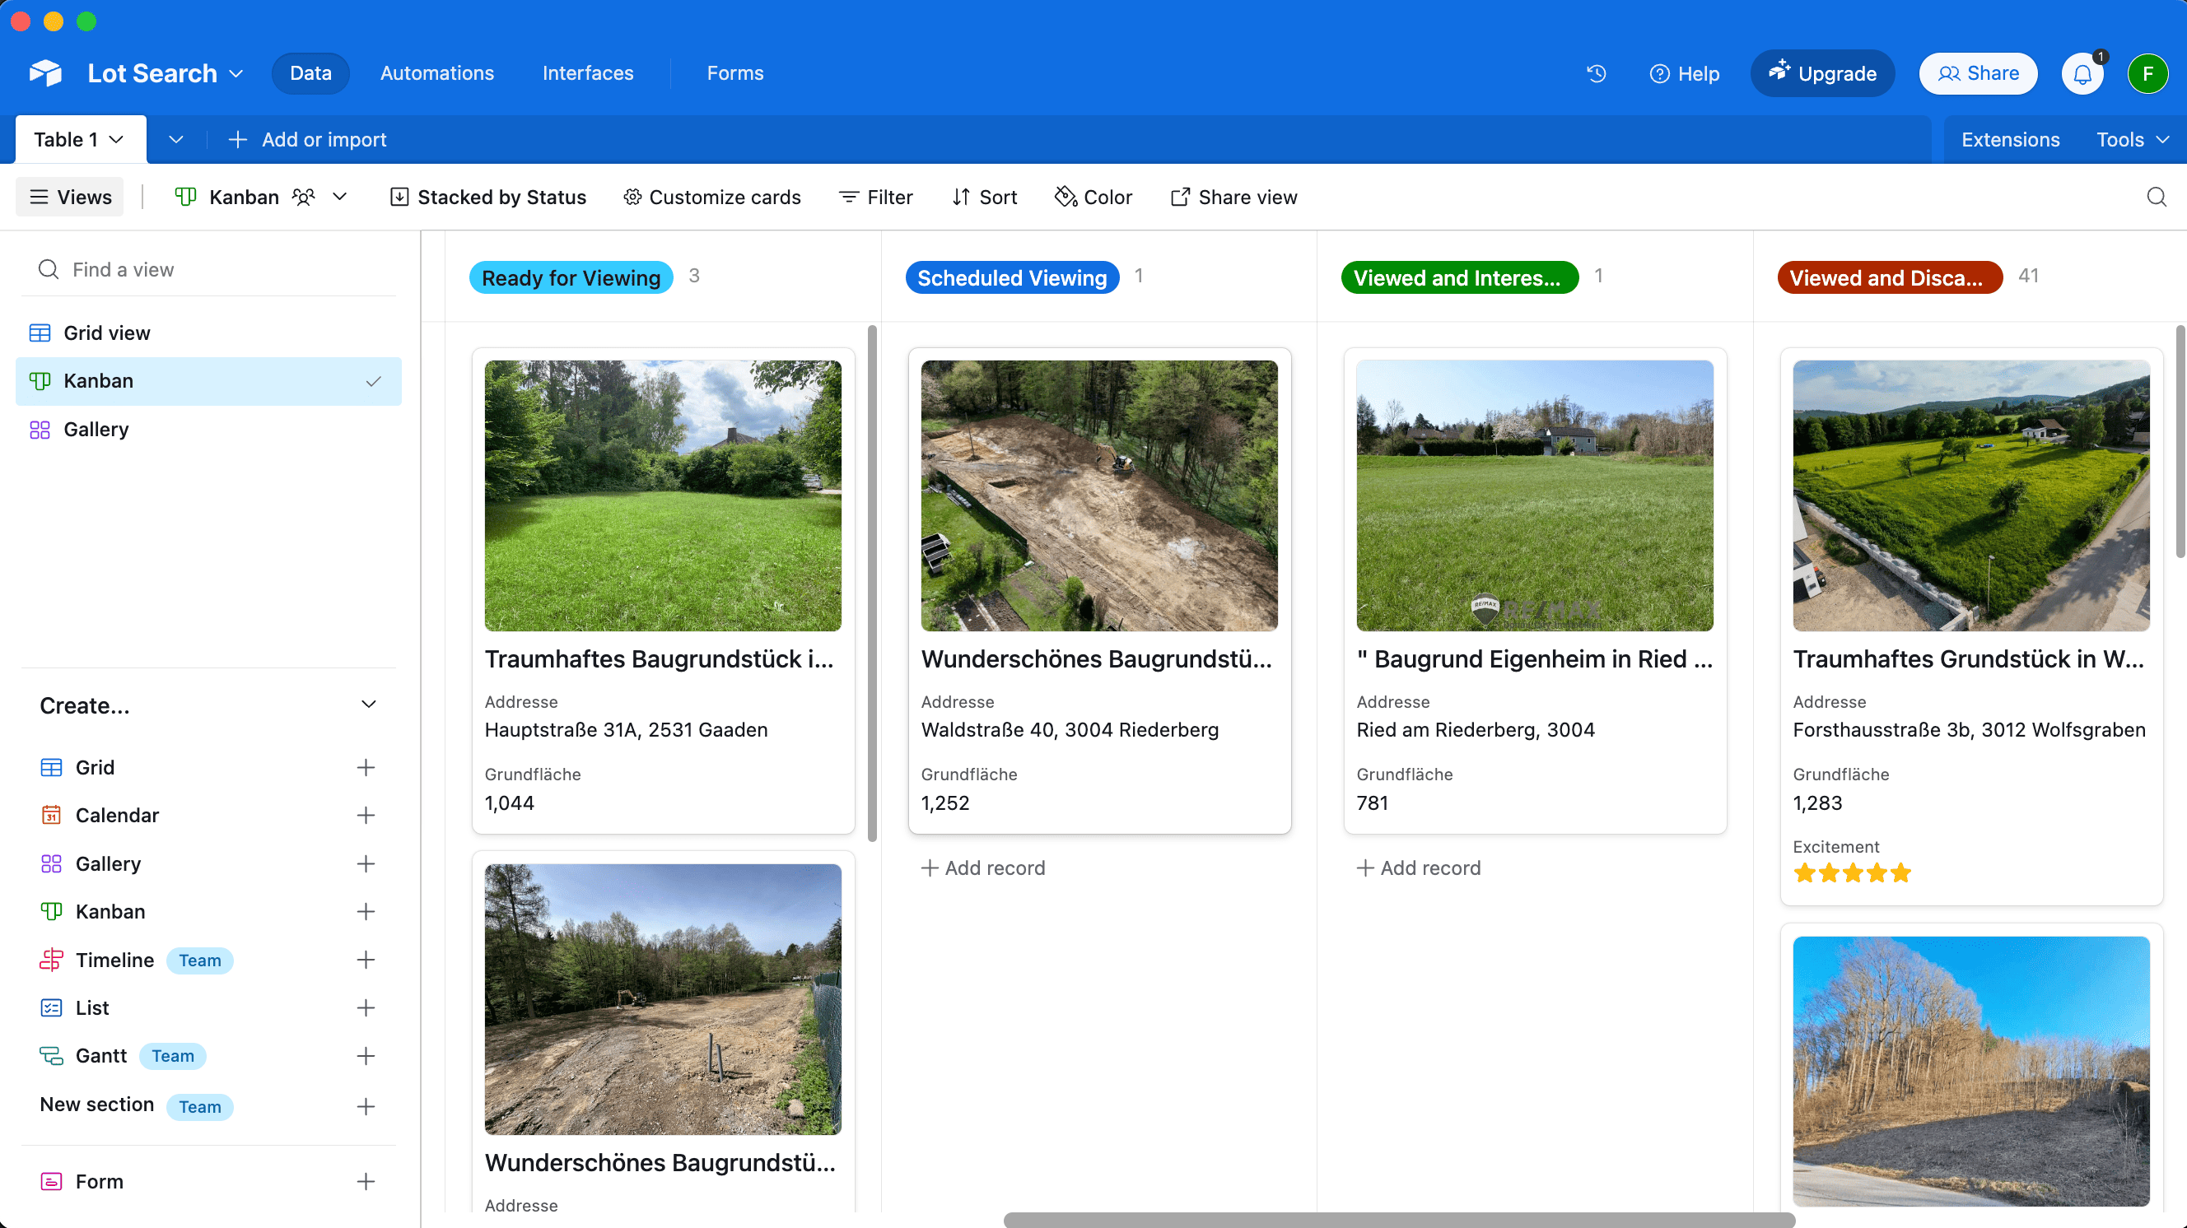Collapse the Create section chevron

pyautogui.click(x=368, y=705)
